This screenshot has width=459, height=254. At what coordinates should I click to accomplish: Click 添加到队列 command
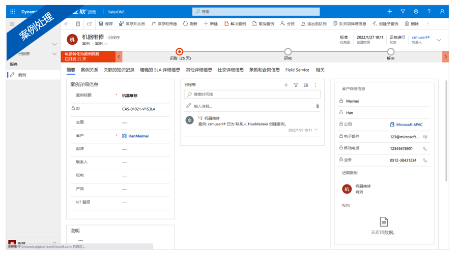tap(314, 24)
